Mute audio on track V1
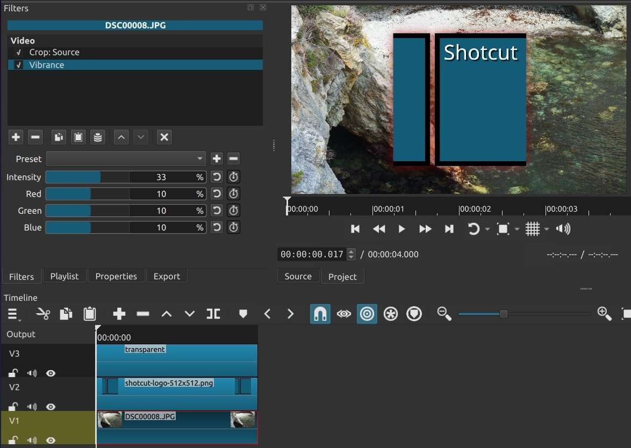 click(x=32, y=440)
